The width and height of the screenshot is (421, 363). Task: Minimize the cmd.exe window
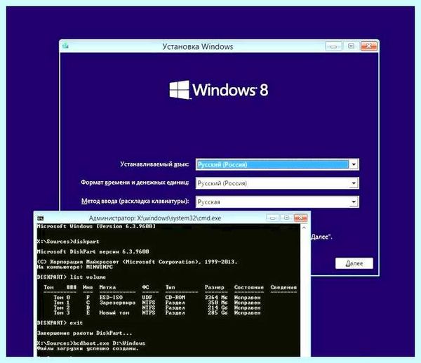pos(272,218)
